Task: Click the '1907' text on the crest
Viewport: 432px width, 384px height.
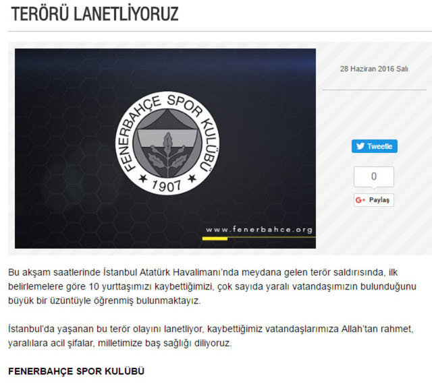Action: pos(167,186)
